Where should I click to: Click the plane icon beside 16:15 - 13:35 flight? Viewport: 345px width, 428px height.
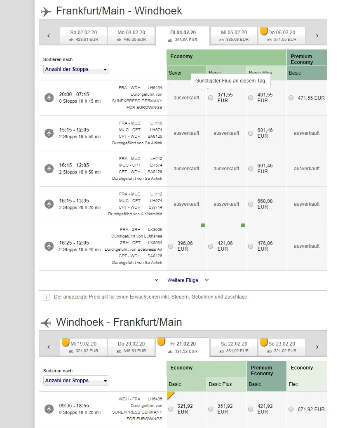tap(49, 204)
